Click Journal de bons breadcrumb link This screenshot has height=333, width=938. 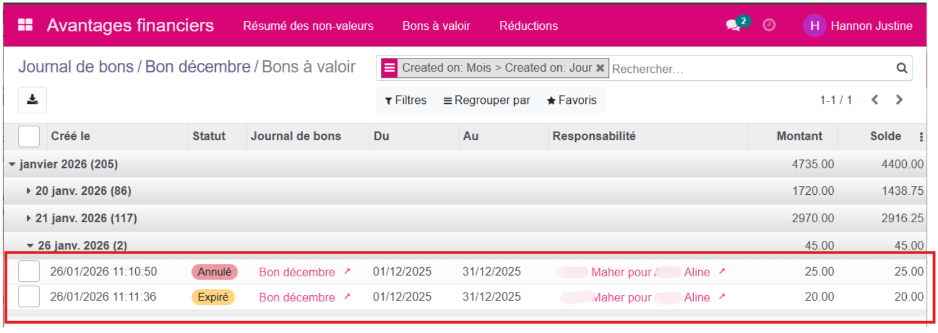pos(75,67)
